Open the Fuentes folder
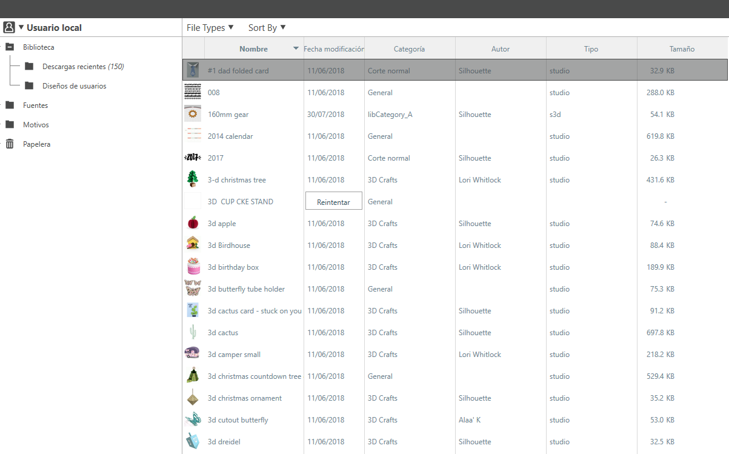The image size is (729, 454). point(35,105)
